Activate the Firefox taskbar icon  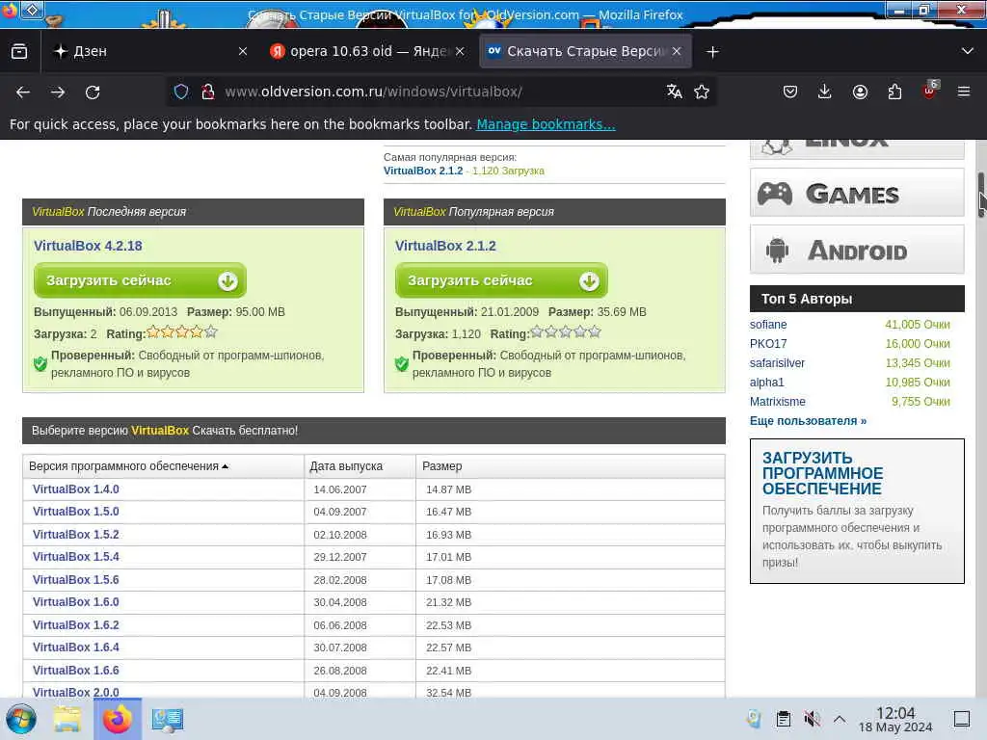118,719
